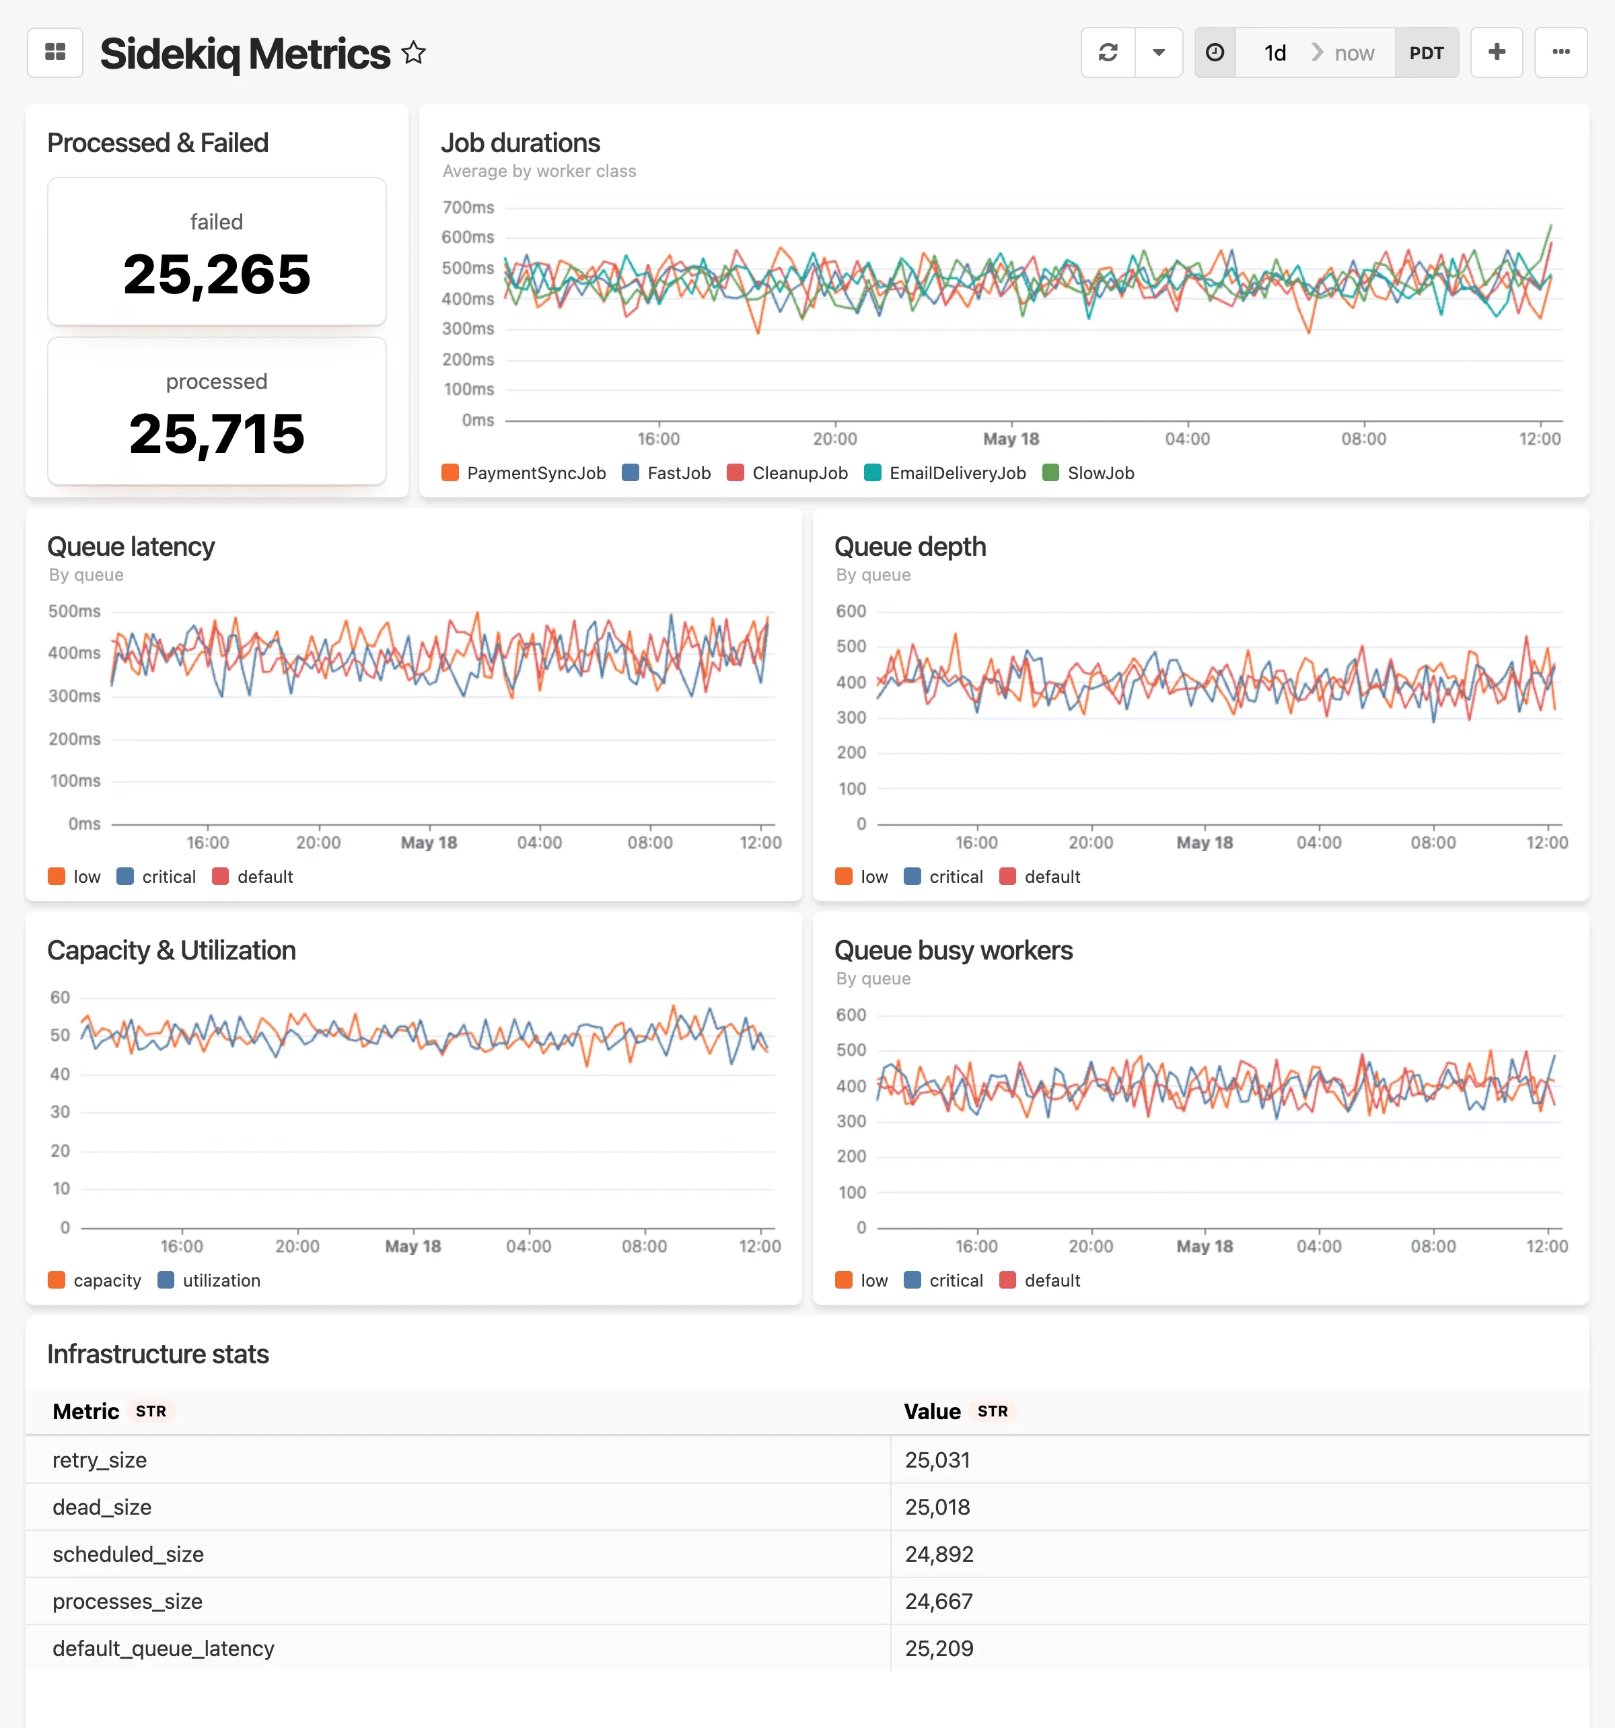Toggle PaymentSyncJob legend swatch
Viewport: 1615px width, 1728px height.
[x=450, y=473]
